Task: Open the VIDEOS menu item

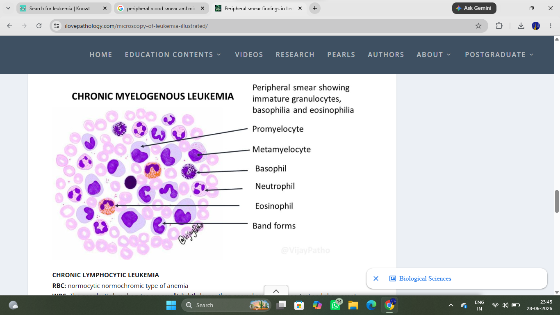Action: pos(249,55)
